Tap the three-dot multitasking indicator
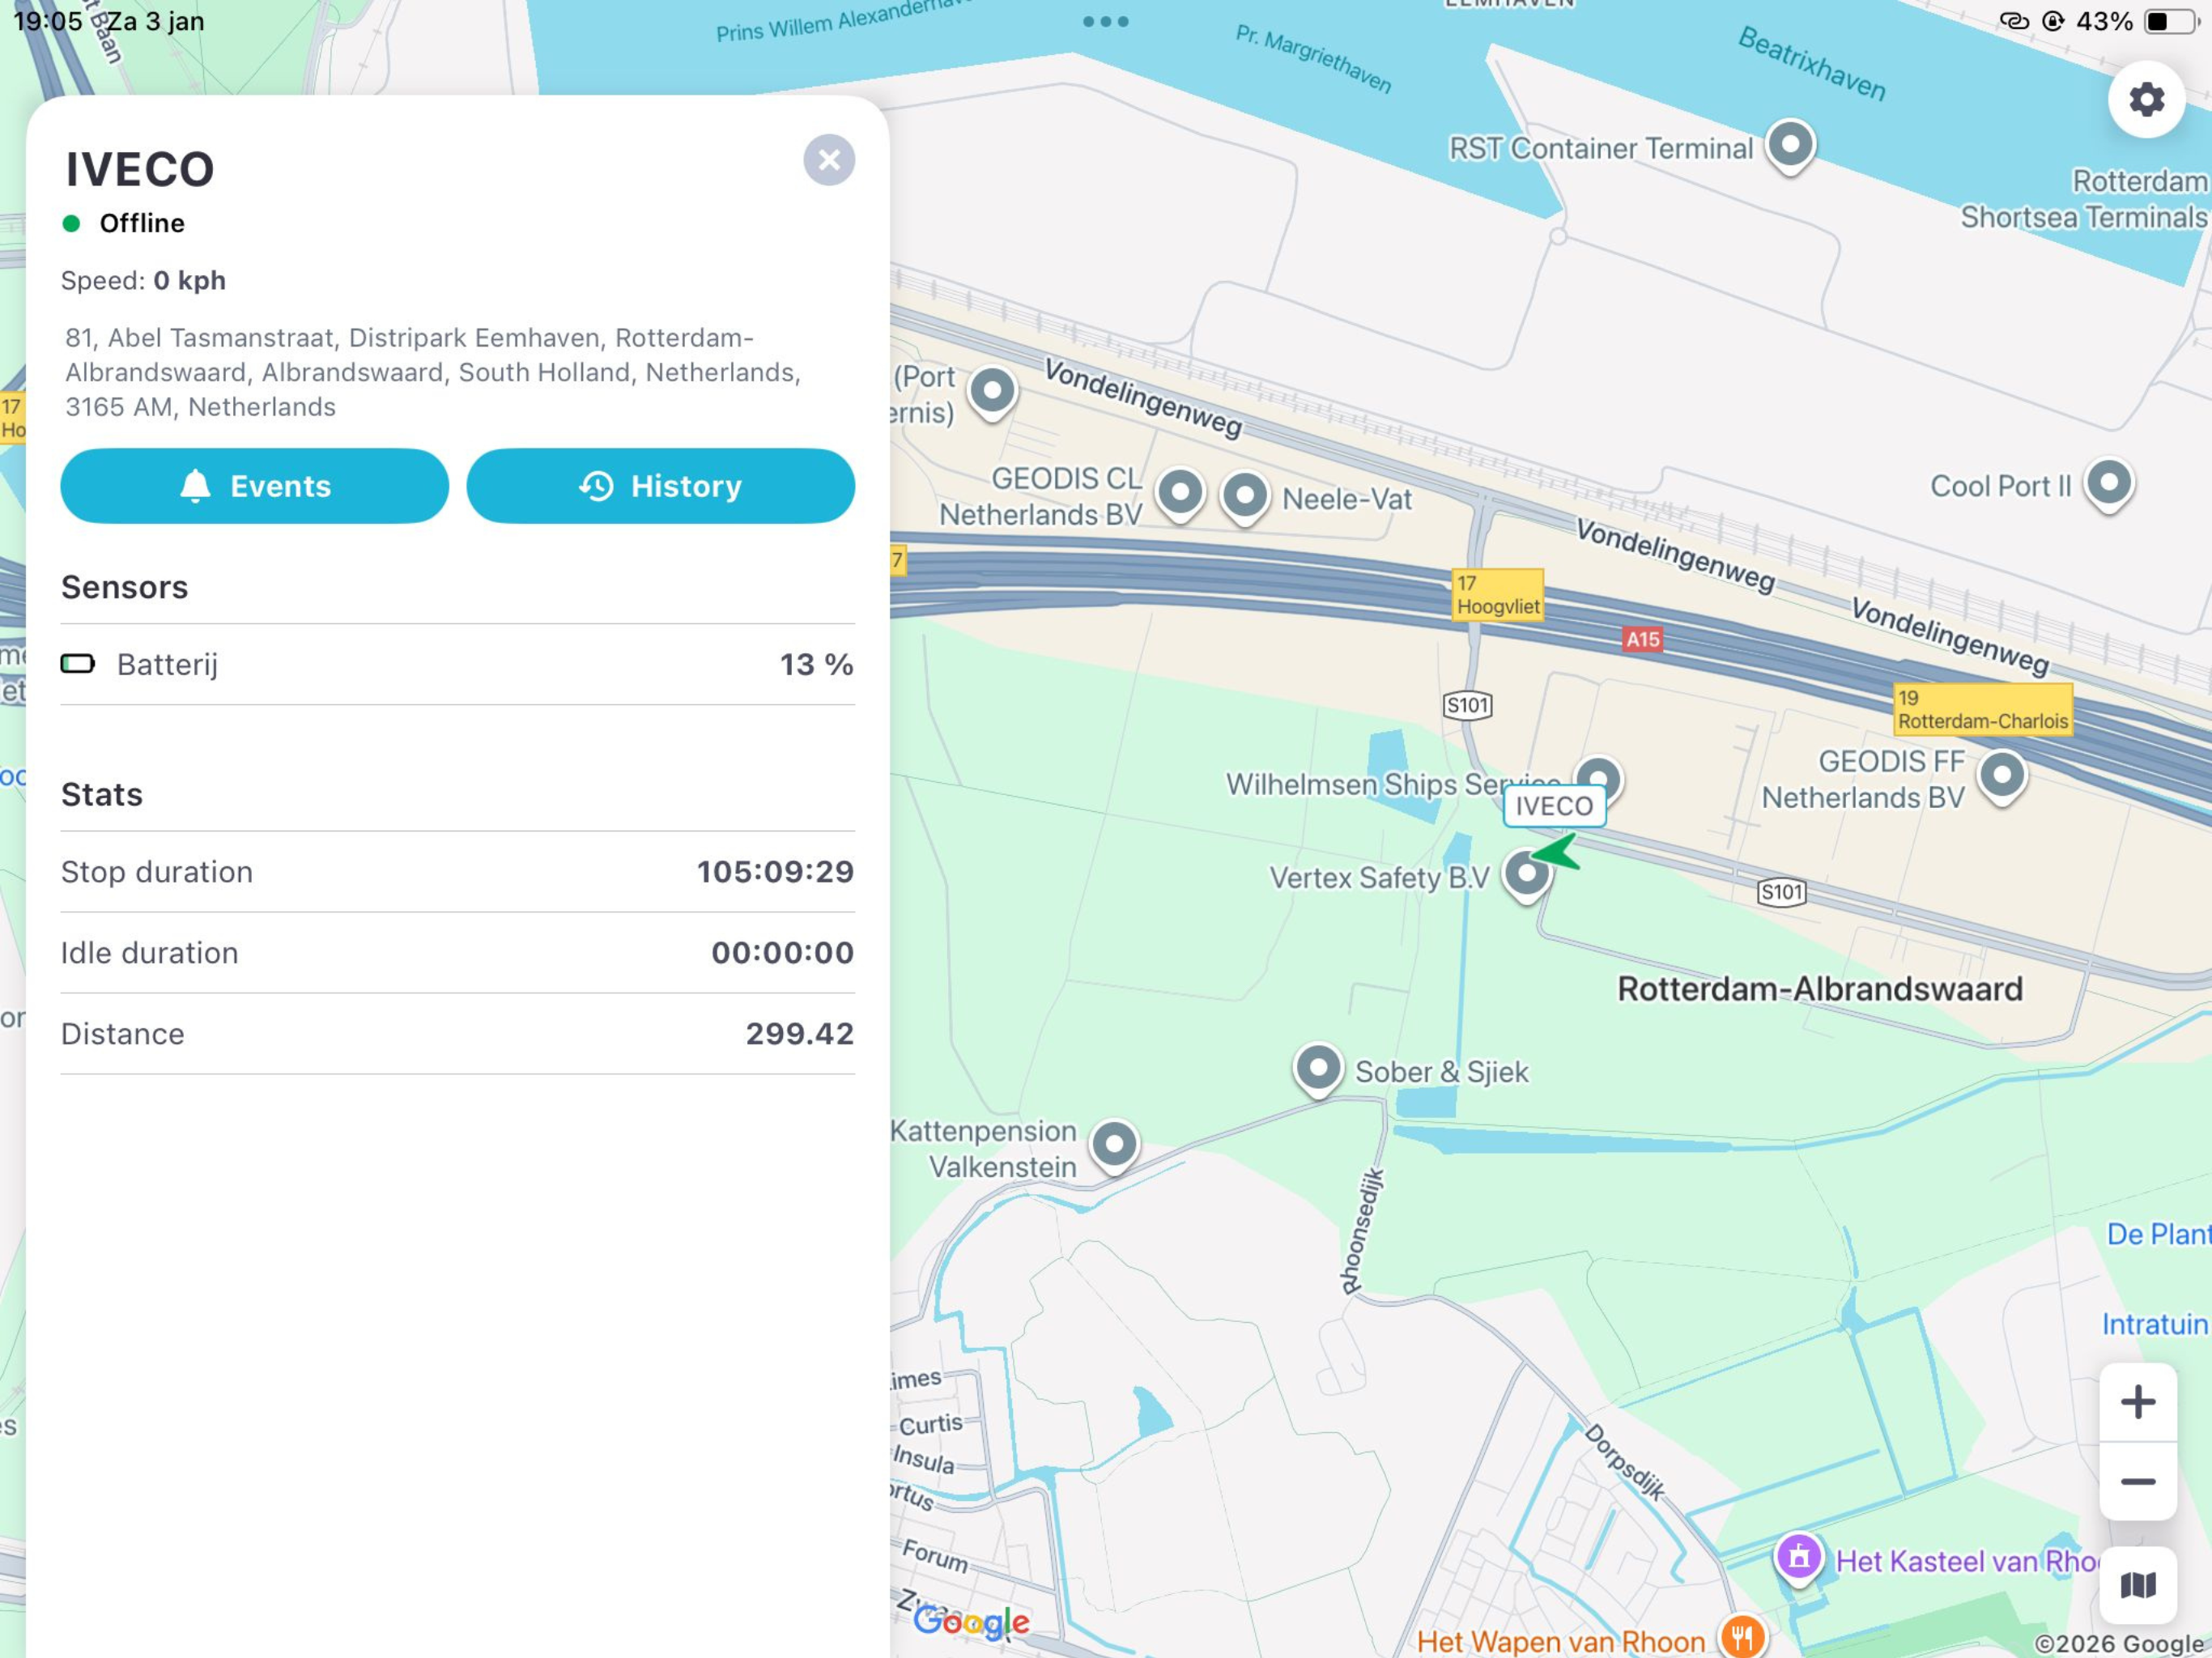The width and height of the screenshot is (2212, 1658). click(1106, 21)
